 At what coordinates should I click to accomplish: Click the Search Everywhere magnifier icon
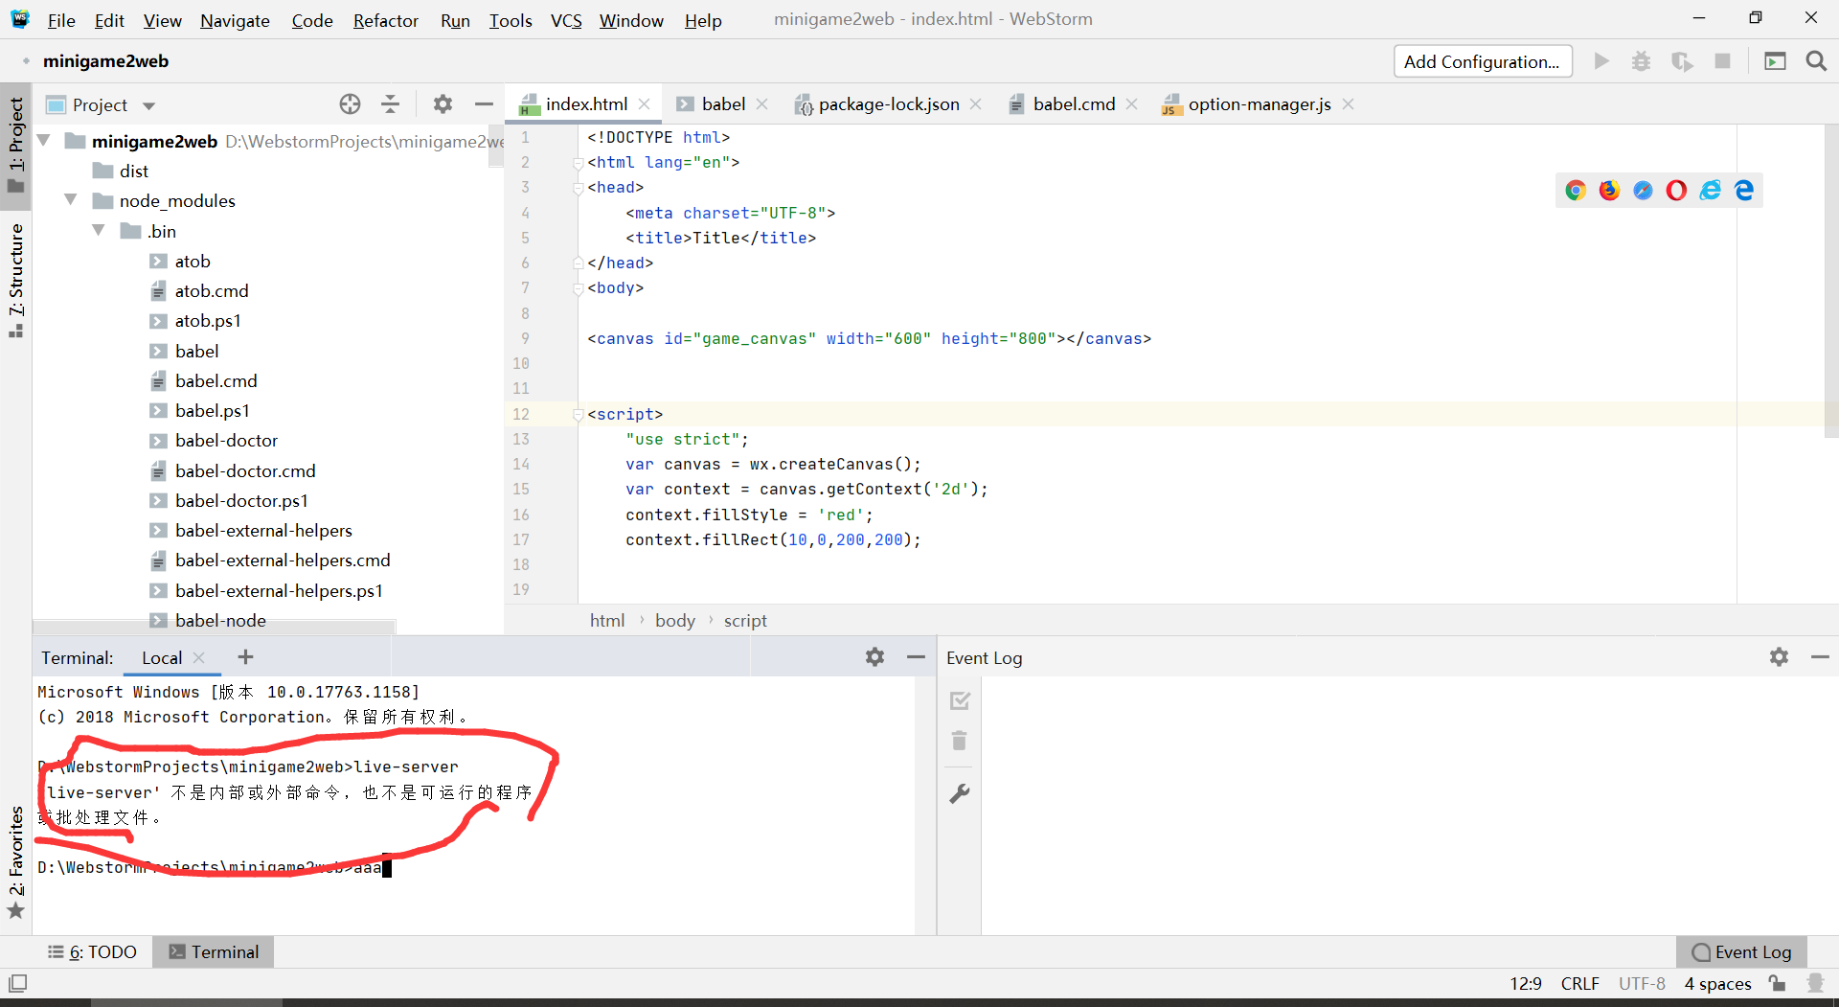(x=1816, y=61)
